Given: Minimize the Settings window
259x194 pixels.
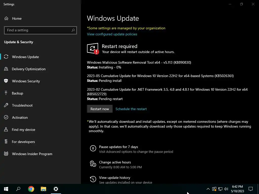Looking at the screenshot, I should click(230, 4).
